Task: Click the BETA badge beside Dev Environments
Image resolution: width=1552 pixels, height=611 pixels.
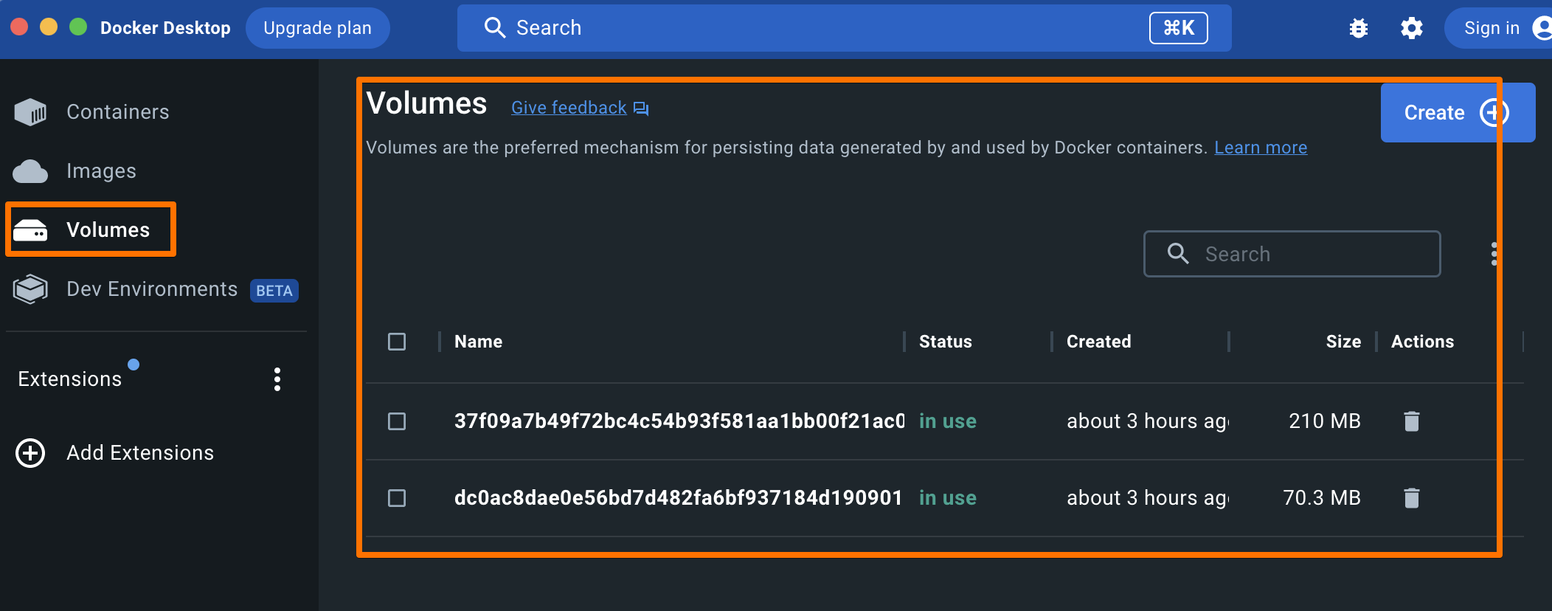Action: (x=274, y=291)
